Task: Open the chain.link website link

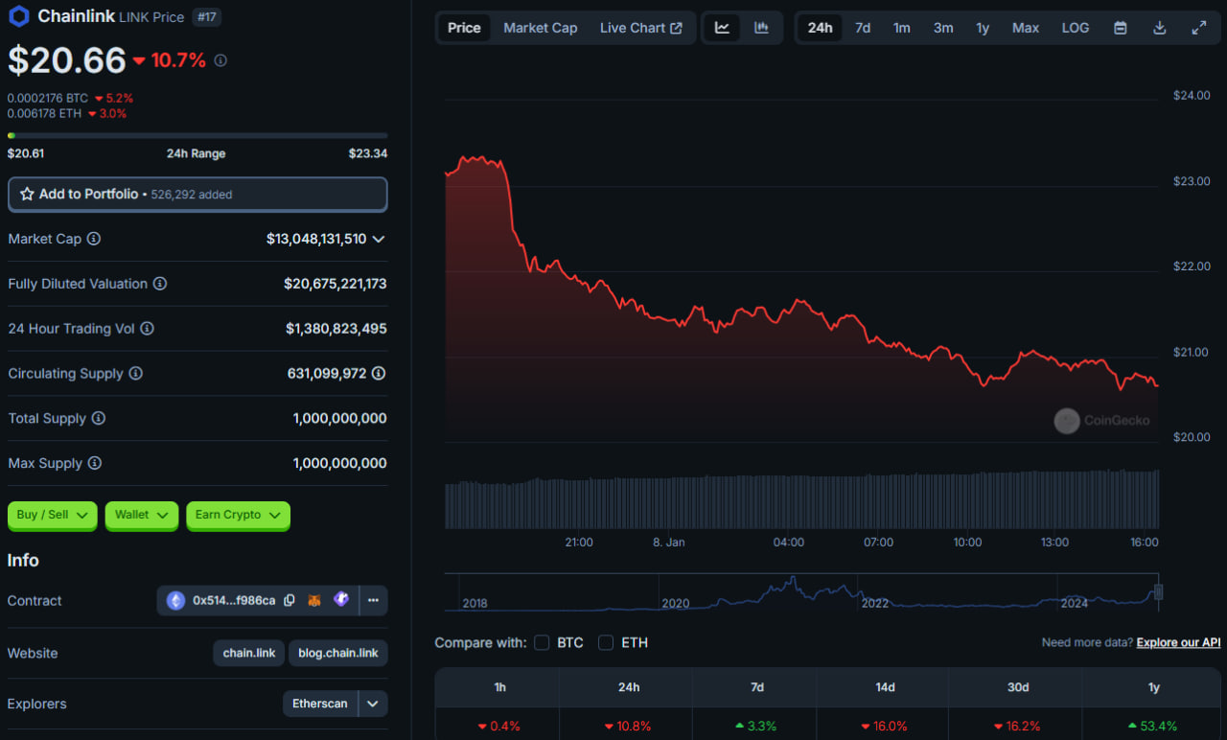Action: (x=249, y=653)
